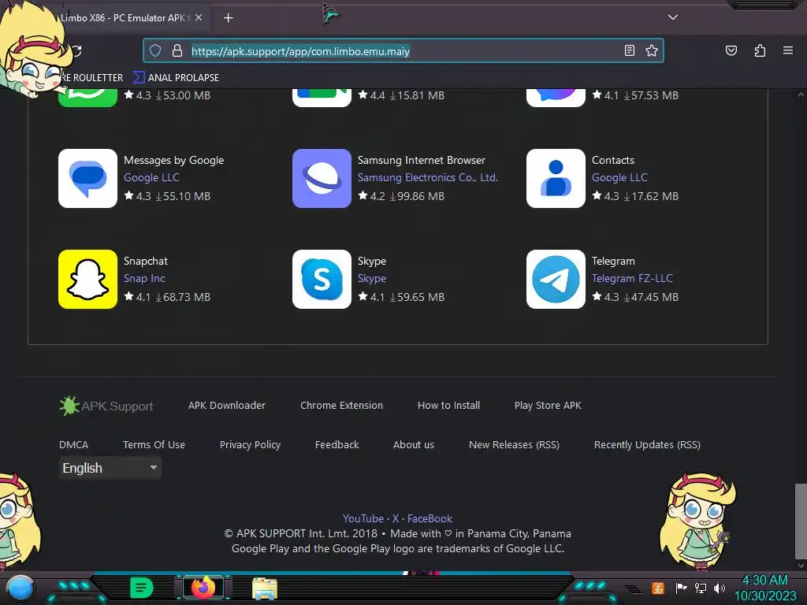Open How to Install link
Viewport: 807px width, 605px height.
(448, 406)
